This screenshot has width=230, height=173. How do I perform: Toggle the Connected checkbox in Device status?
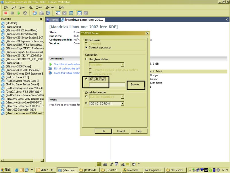(x=86, y=44)
